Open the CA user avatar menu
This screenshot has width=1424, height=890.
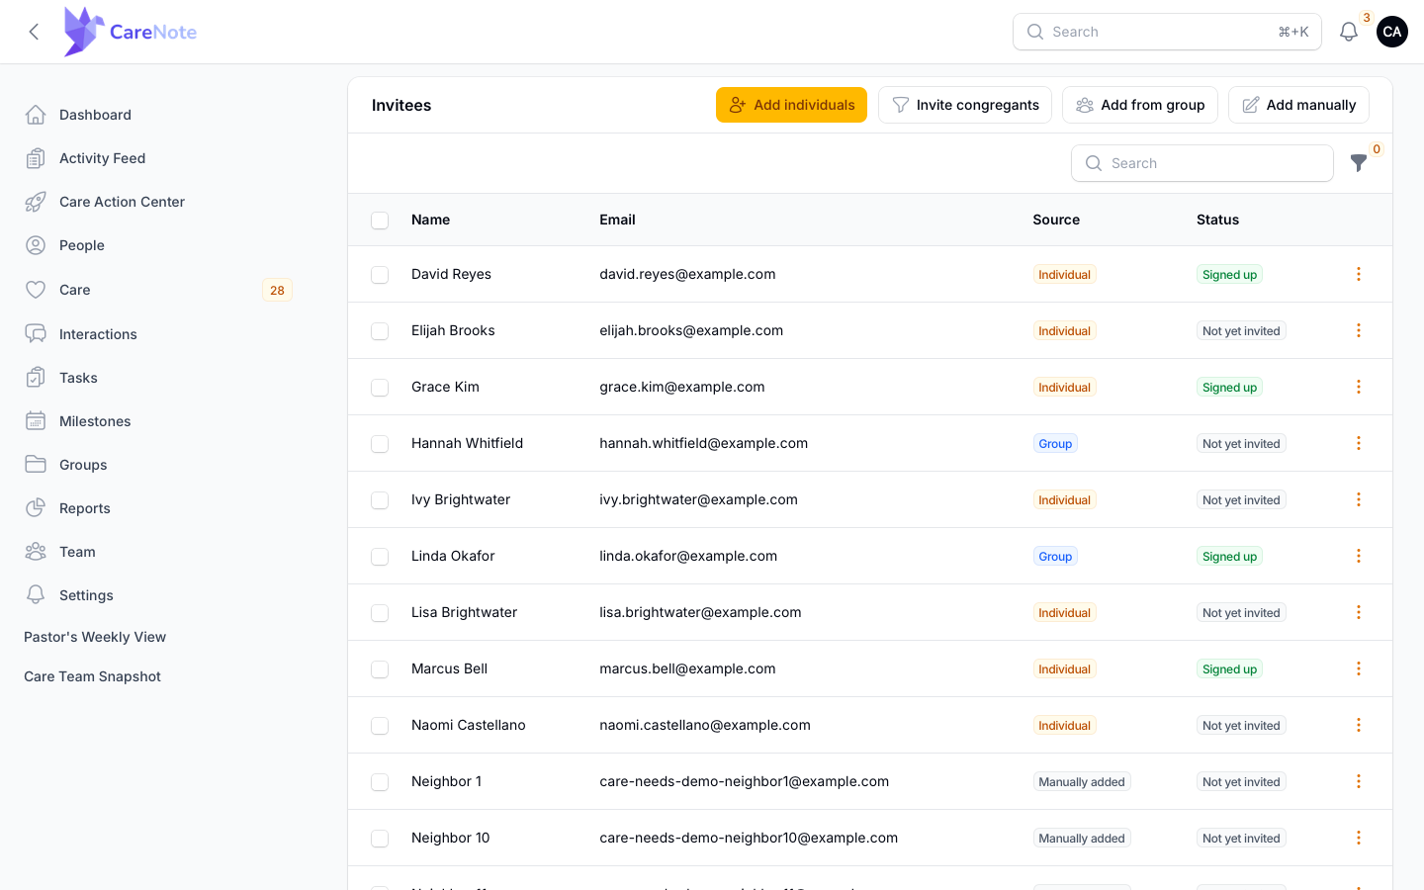click(x=1392, y=32)
